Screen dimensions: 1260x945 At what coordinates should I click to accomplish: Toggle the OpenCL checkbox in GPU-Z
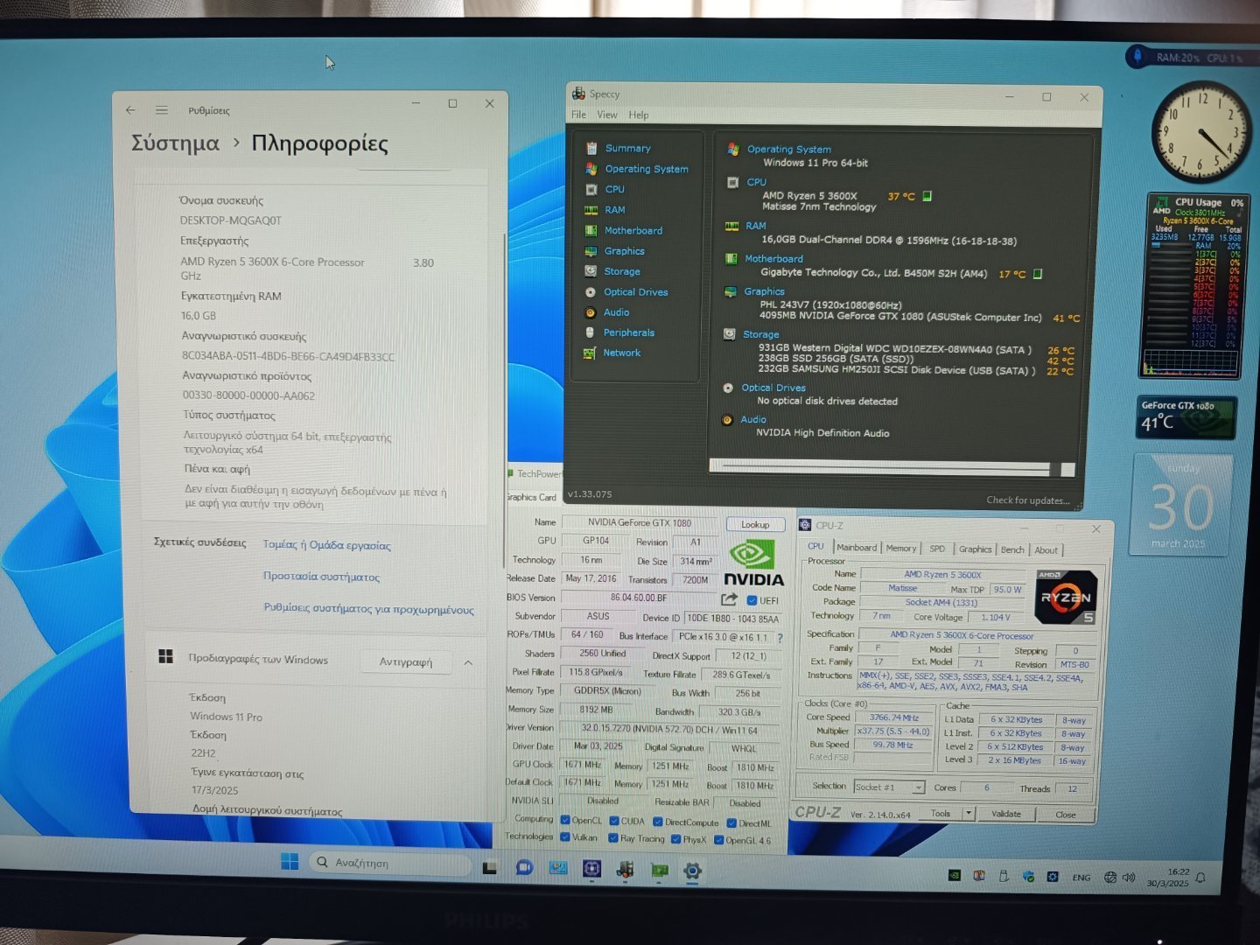(x=564, y=821)
